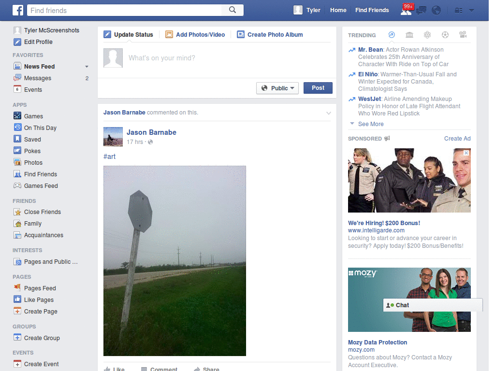Open the El Niño trending topic
The height and width of the screenshot is (371, 495).
(x=368, y=74)
